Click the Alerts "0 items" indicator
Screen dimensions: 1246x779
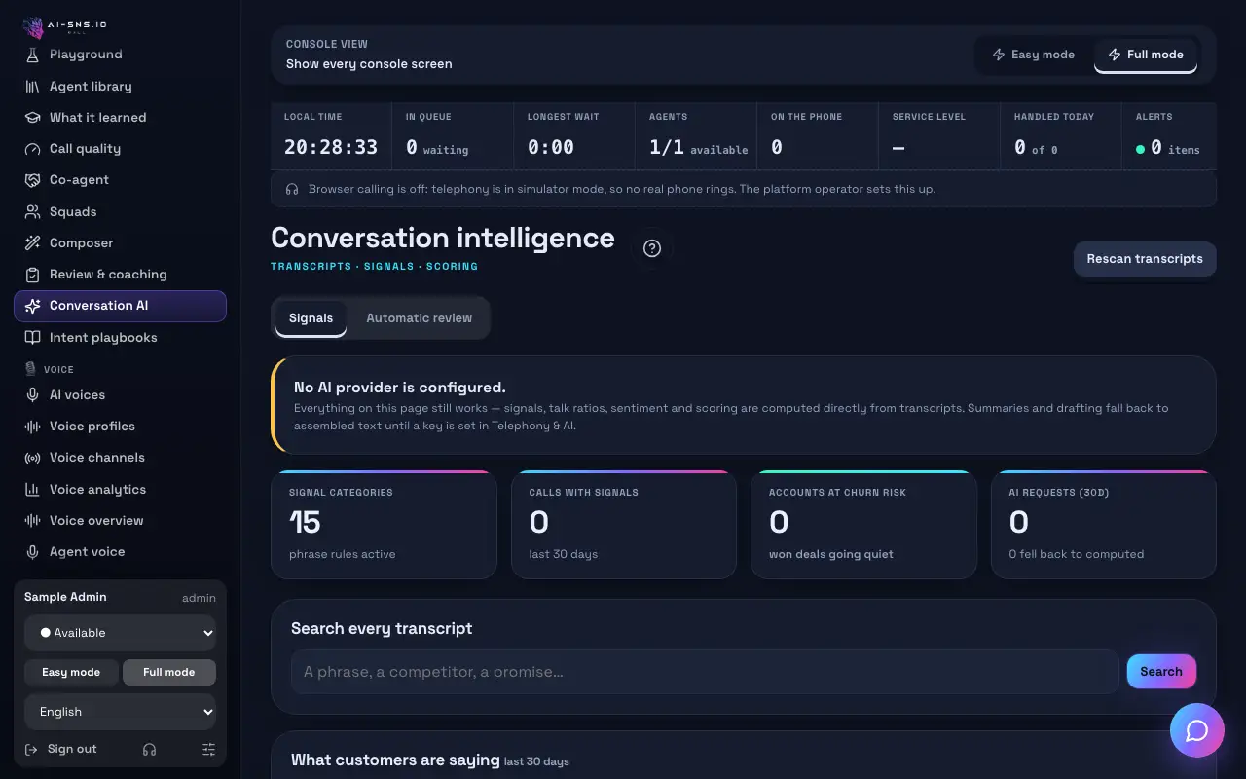point(1168,148)
